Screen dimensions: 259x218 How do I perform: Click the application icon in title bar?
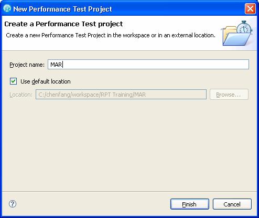point(7,8)
